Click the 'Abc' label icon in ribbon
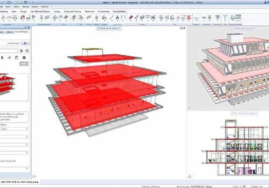The image size is (269, 188). pyautogui.click(x=204, y=17)
